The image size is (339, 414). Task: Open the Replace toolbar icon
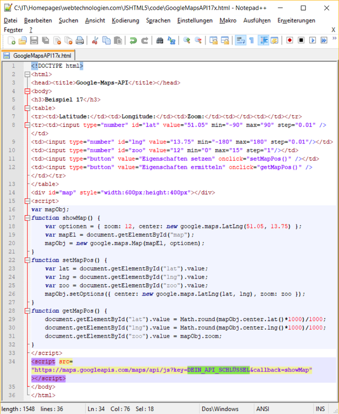172,41
